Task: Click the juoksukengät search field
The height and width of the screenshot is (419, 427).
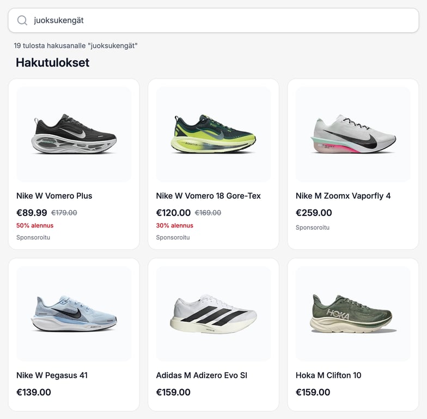Action: coord(218,21)
